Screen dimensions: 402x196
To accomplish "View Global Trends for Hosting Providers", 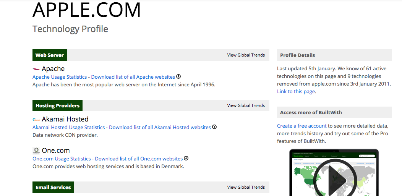I will [246, 105].
